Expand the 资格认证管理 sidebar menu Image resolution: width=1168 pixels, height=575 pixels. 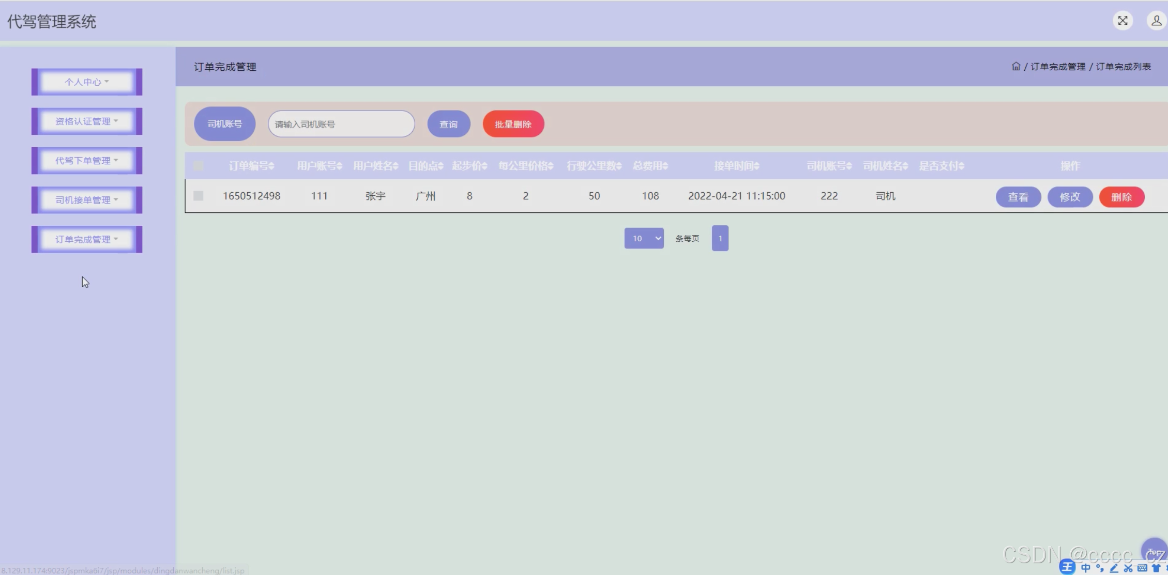[87, 121]
